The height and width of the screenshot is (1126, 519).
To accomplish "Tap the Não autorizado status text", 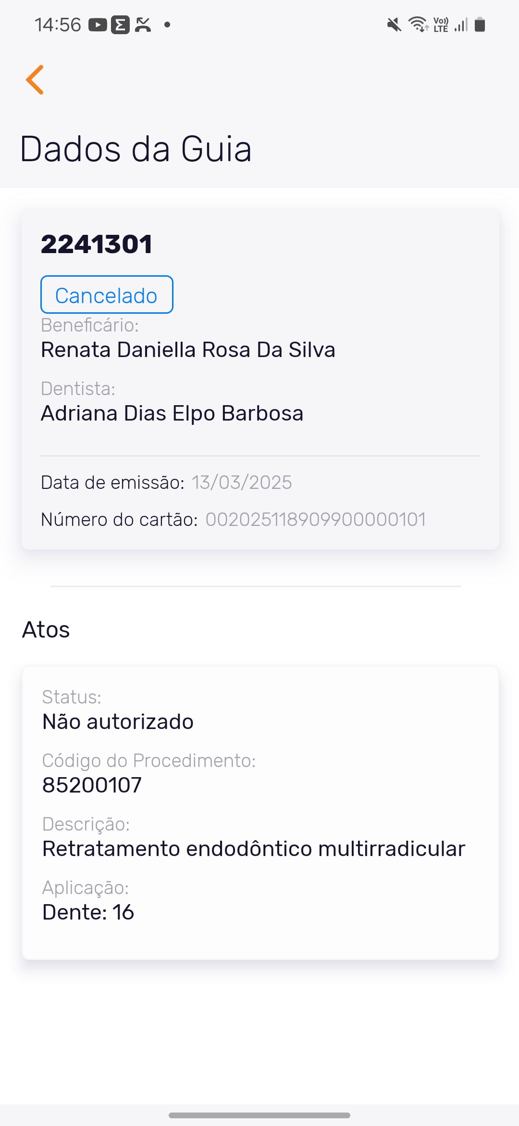I will [118, 722].
